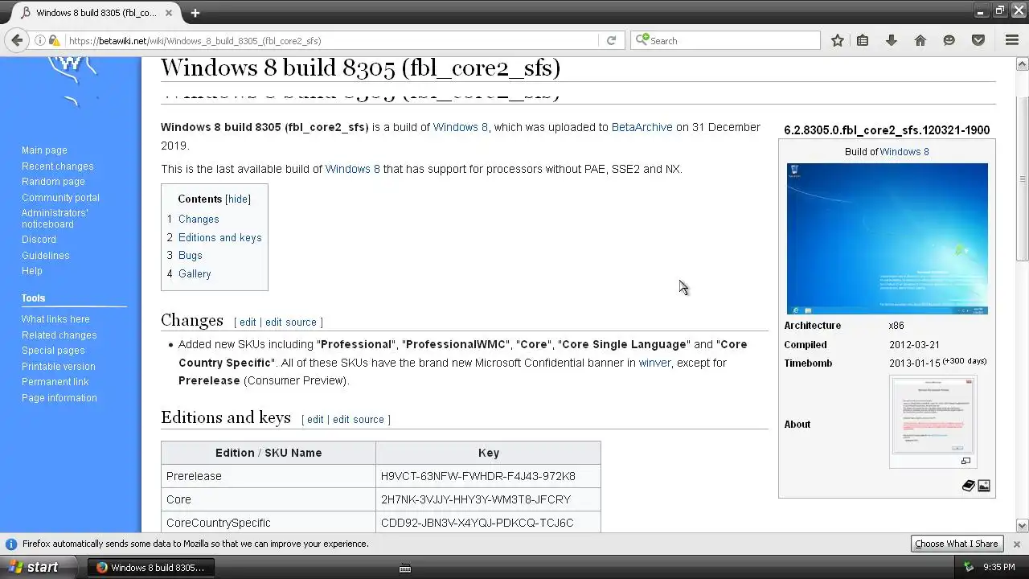
Task: Open the Community portal link
Action: (x=60, y=198)
